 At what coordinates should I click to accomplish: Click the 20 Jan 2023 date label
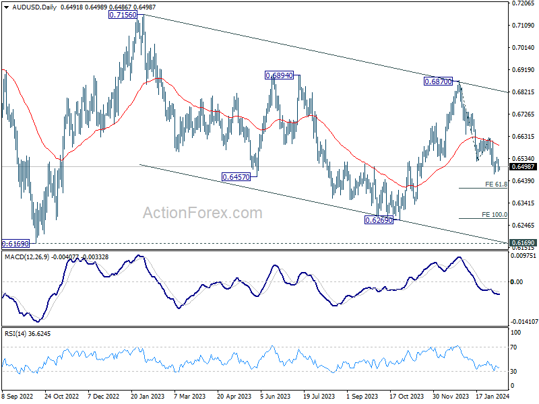click(148, 396)
